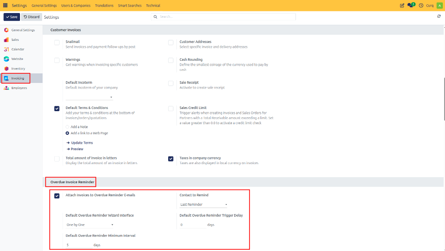
Task: Click the Customer Invoices section heading
Action: coord(66,30)
